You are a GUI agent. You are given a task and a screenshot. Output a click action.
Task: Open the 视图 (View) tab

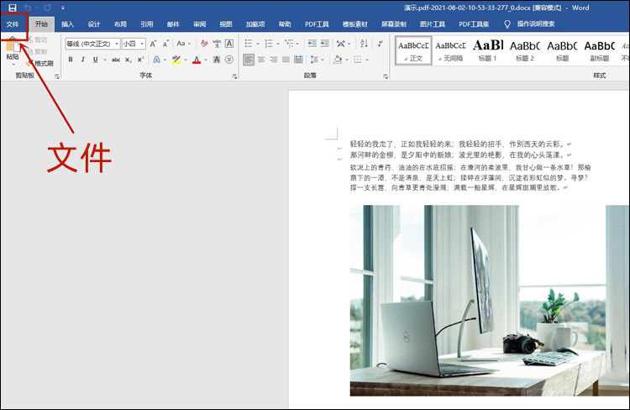pos(226,24)
